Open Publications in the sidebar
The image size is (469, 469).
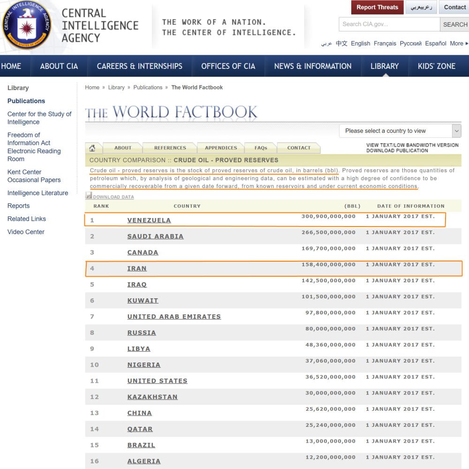point(26,101)
